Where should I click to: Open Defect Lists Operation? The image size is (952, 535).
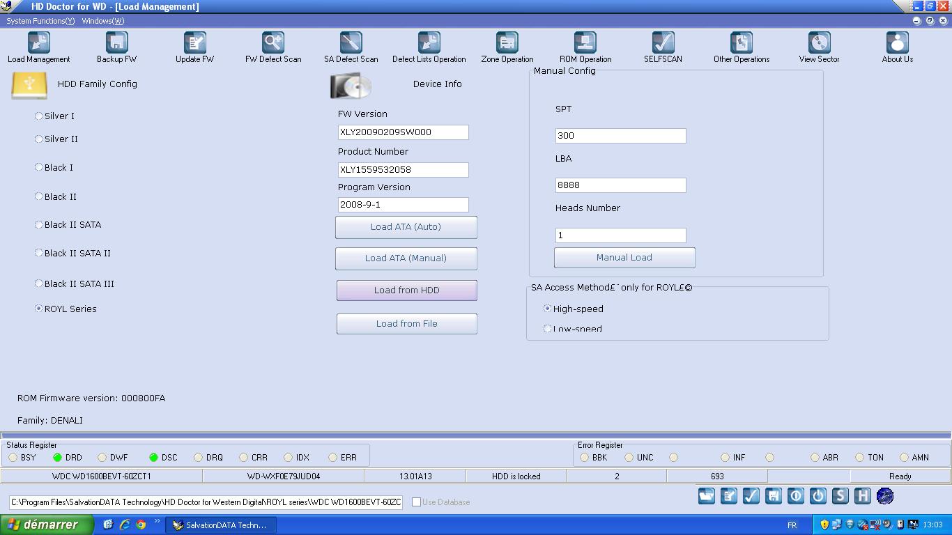coord(429,47)
